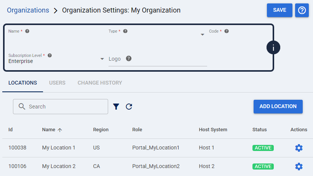Click the Id cell 100038
The height and width of the screenshot is (176, 313).
pos(18,148)
